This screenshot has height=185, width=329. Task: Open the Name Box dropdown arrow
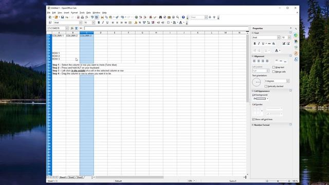pos(67,28)
